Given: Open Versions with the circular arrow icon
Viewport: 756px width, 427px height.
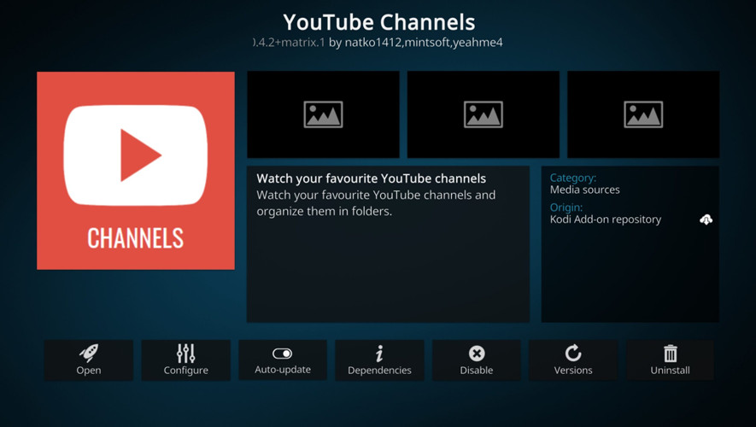Looking at the screenshot, I should (x=573, y=360).
